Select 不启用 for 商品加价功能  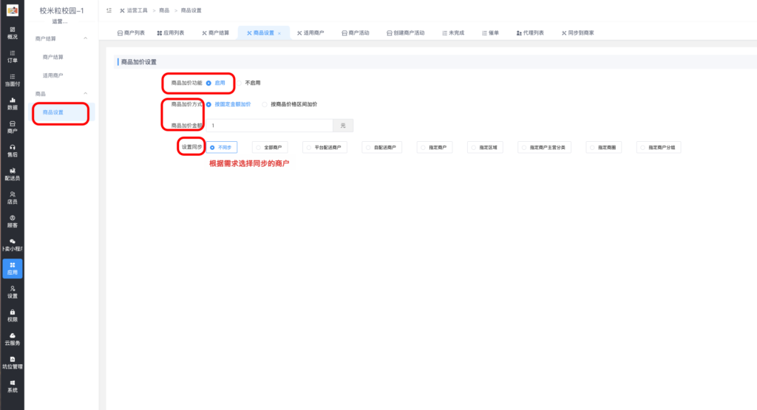pos(248,83)
